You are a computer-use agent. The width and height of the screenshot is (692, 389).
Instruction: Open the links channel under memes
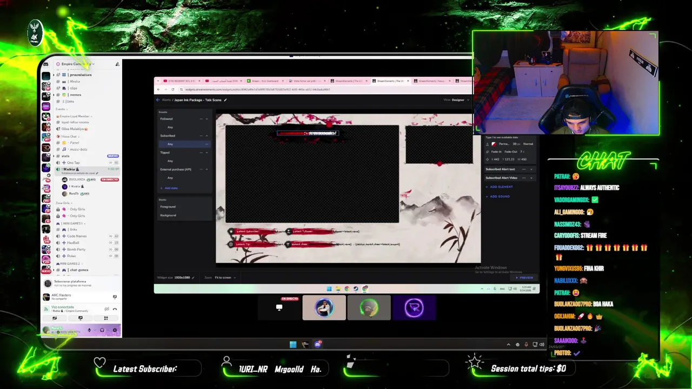[68, 102]
